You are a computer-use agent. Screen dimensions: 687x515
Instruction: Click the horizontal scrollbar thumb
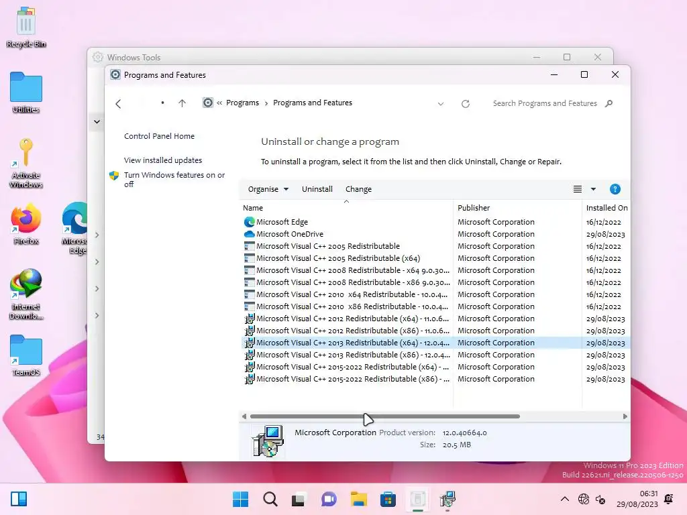(384, 416)
